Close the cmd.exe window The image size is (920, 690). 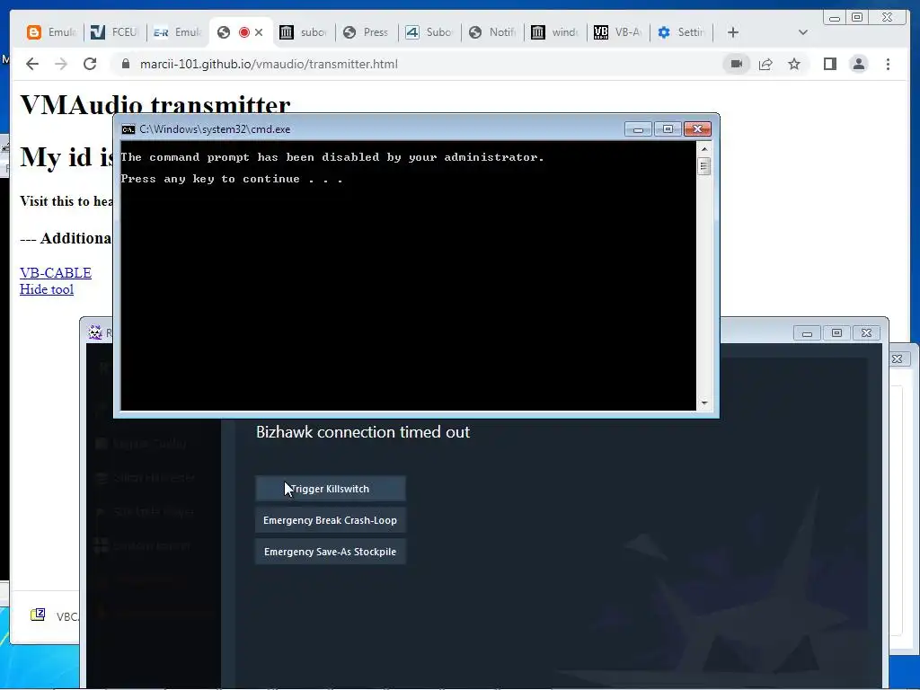[697, 129]
